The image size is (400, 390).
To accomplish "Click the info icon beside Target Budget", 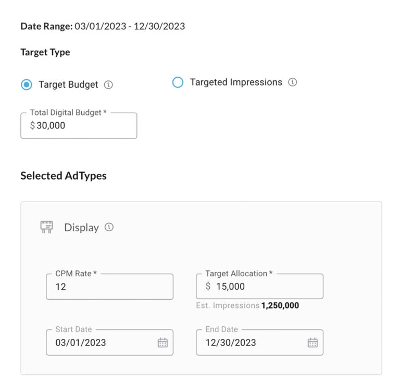I will pyautogui.click(x=108, y=85).
